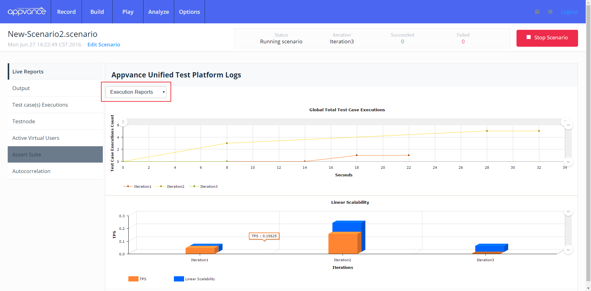Toggle Iteration1 series in the chart legend

[x=137, y=187]
